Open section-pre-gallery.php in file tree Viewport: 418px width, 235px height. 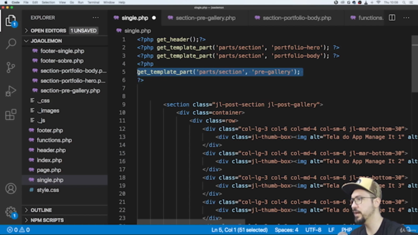pyautogui.click(x=65, y=91)
